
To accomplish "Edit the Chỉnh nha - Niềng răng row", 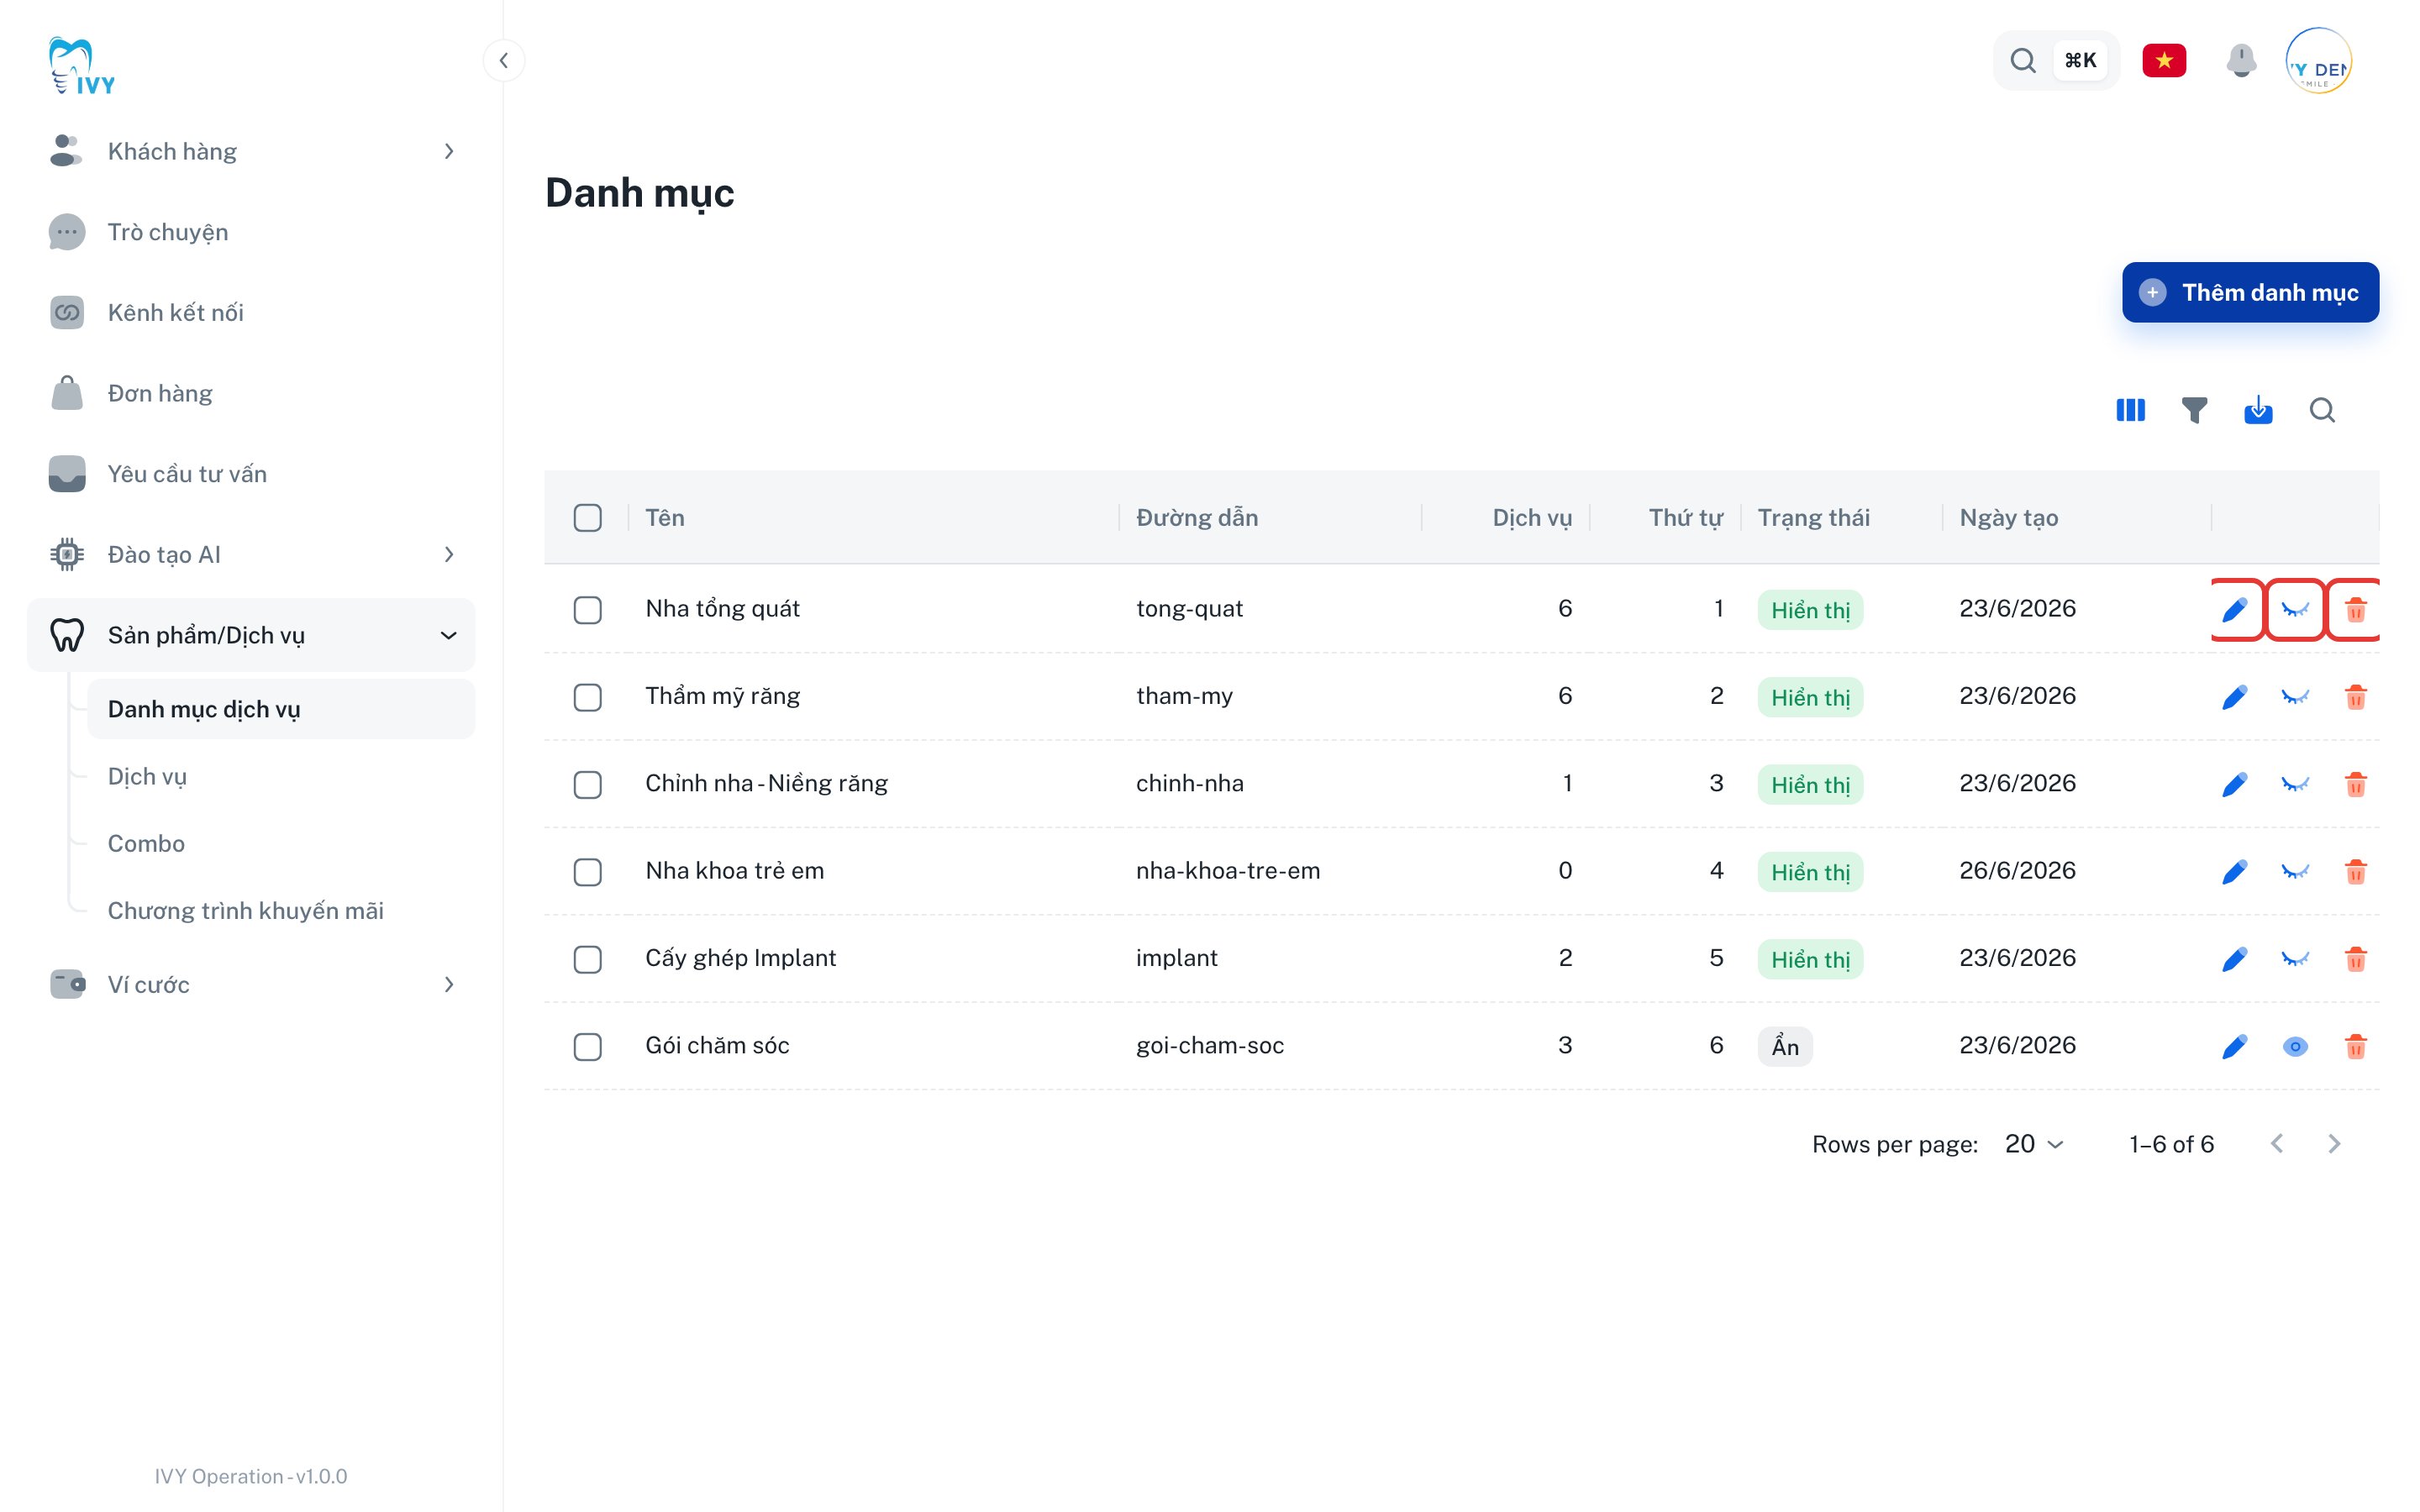I will click(2235, 784).
